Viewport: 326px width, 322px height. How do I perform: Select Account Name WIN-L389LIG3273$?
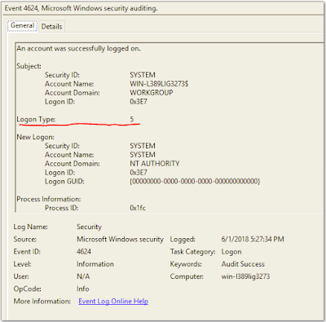pos(159,84)
